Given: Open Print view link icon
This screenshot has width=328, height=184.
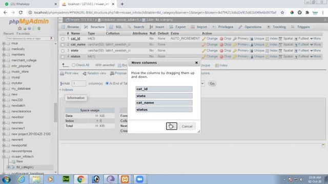Looking at the screenshot, I should [62, 73].
